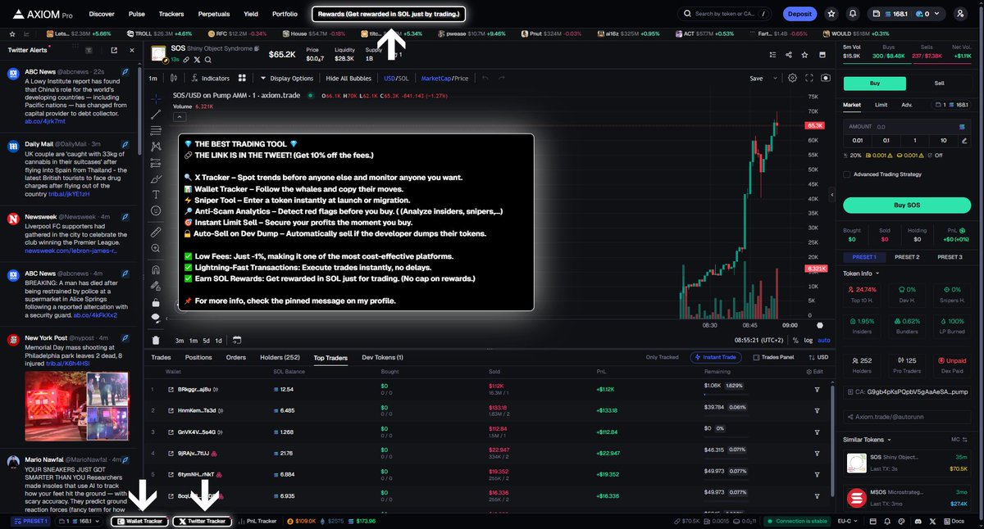Select the 0.01 quick amount
This screenshot has height=529, width=984.
click(856, 140)
